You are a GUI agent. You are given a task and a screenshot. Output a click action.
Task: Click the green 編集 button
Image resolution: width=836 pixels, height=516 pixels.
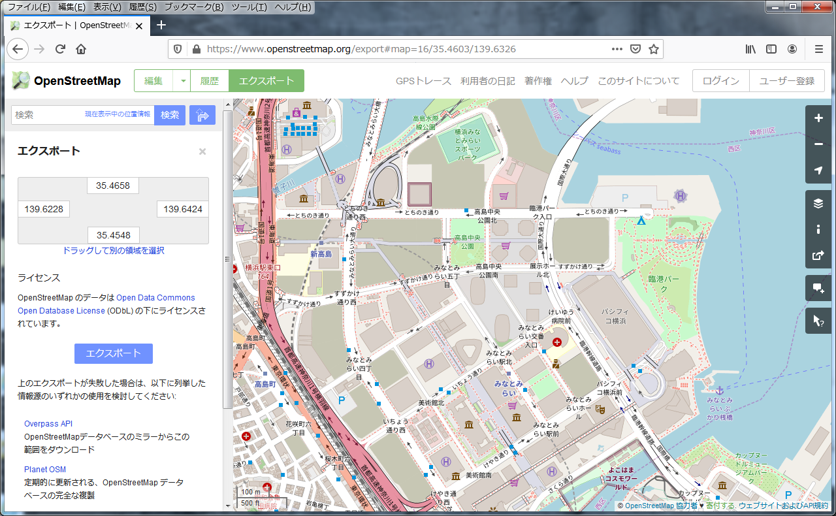(x=153, y=81)
